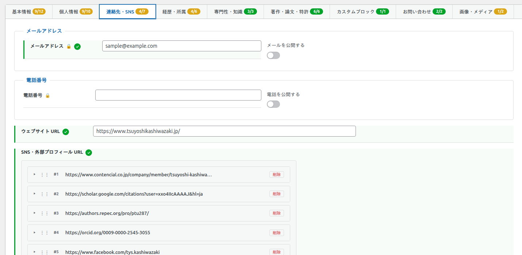This screenshot has width=522, height=255.
Task: Expand SNS row #1 with its triangle
Action: click(x=35, y=174)
